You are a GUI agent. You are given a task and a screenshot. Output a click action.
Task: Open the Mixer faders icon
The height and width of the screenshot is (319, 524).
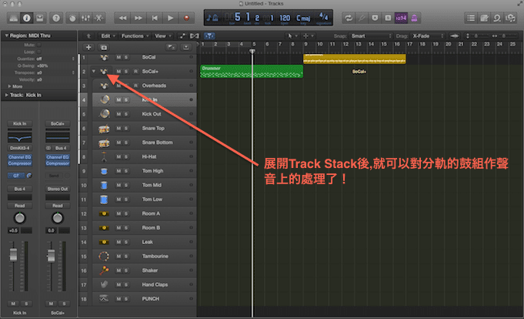point(85,18)
